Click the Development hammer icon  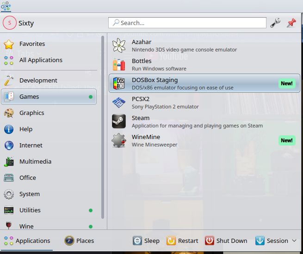coord(9,80)
